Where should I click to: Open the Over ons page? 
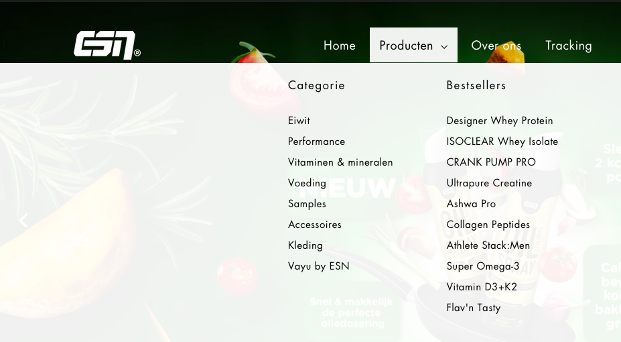496,46
